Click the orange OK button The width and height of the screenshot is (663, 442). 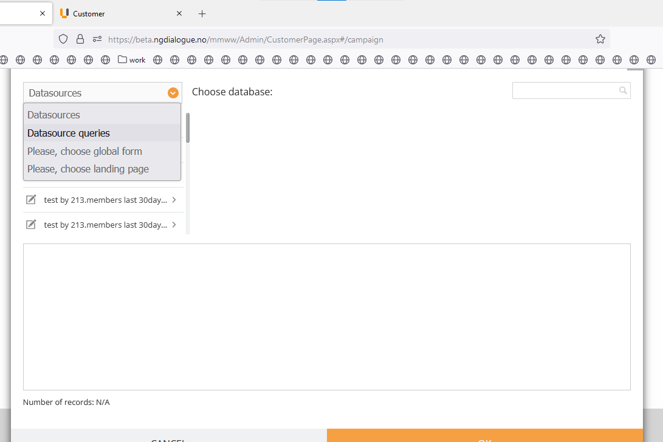click(x=485, y=436)
